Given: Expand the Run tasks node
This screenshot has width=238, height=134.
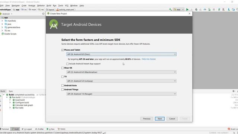Looking at the screenshot, I should coord(10,108).
